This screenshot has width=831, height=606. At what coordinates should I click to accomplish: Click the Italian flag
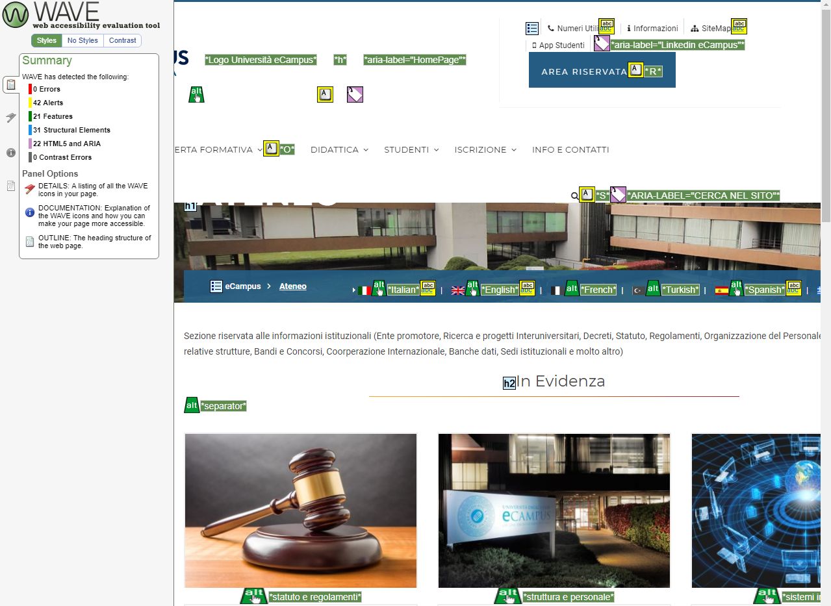coord(364,290)
